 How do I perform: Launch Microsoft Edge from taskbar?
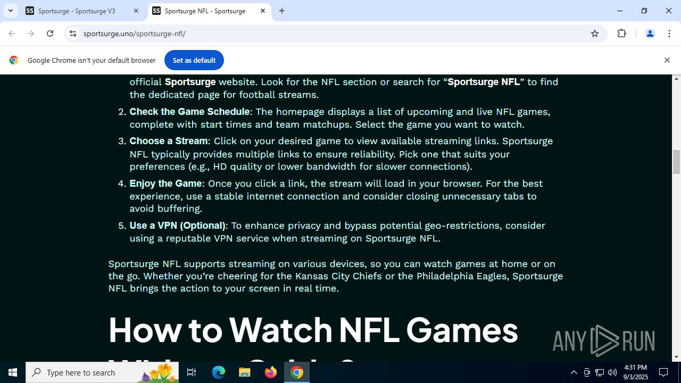coord(219,372)
